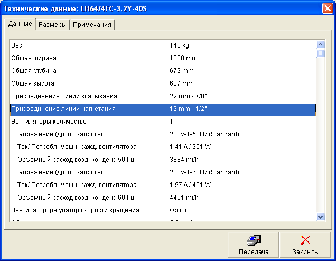Image resolution: width=336 pixels, height=261 pixels.
Task: Open the Примечания tab
Action: pyautogui.click(x=92, y=25)
